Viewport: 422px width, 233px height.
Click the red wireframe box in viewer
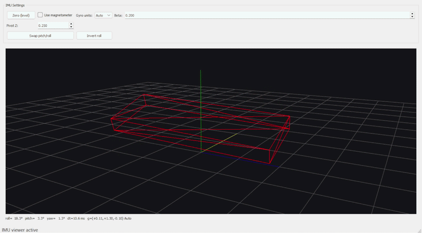point(200,129)
